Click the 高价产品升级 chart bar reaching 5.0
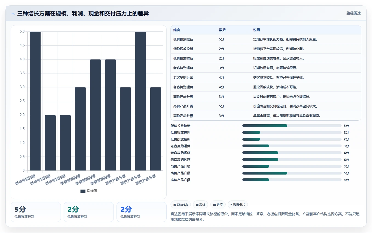This screenshot has width=372, height=233. (140, 101)
